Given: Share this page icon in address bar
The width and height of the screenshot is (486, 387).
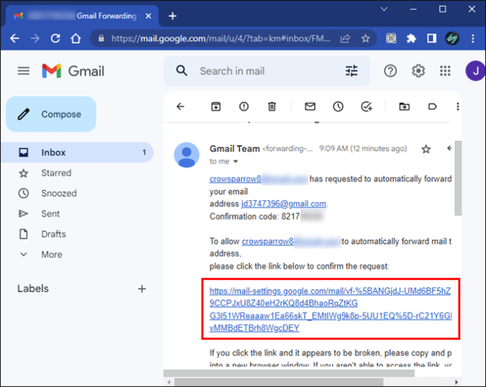Looking at the screenshot, I should (x=345, y=39).
